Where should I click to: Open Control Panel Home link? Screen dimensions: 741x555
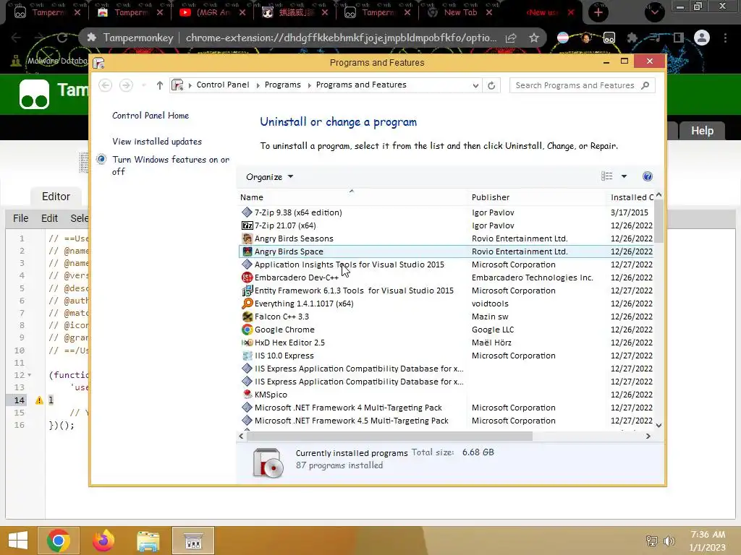point(151,116)
